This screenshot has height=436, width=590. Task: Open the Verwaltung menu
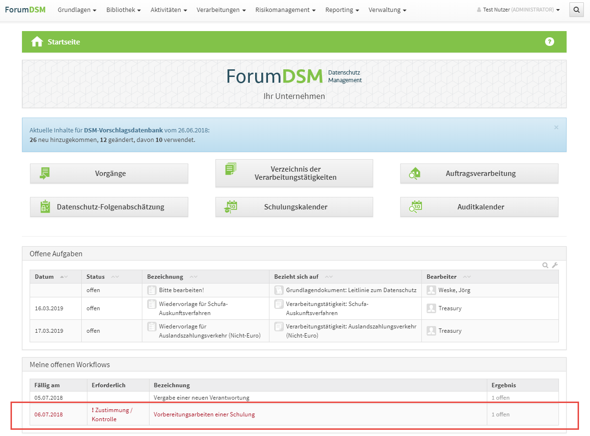pyautogui.click(x=387, y=10)
